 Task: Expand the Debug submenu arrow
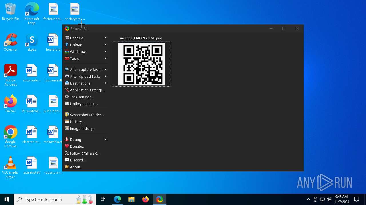click(x=105, y=140)
